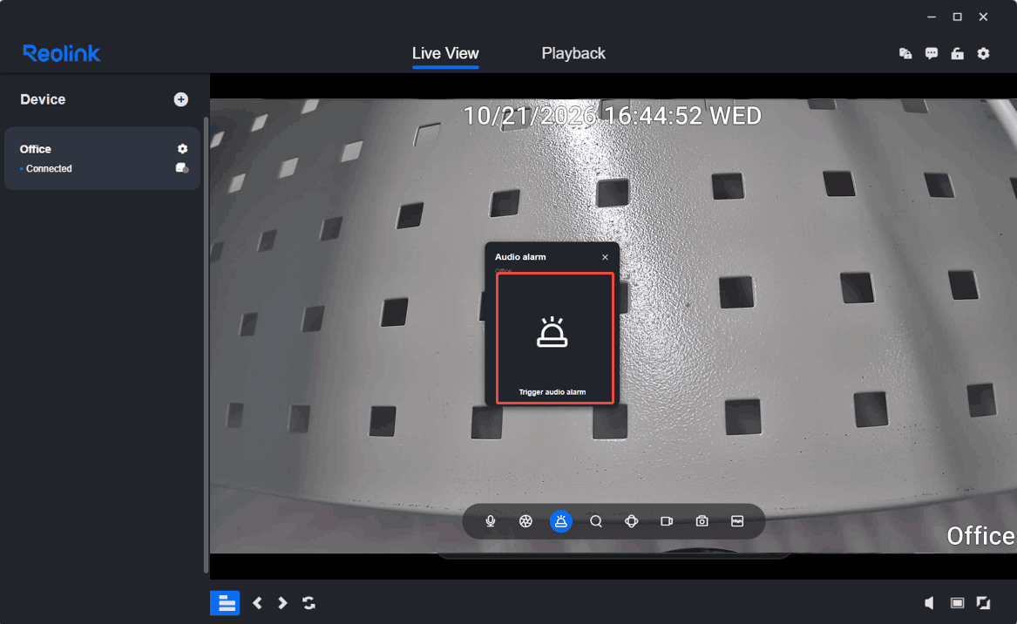Image resolution: width=1017 pixels, height=624 pixels.
Task: Open settings gear for Office device
Action: click(x=182, y=148)
